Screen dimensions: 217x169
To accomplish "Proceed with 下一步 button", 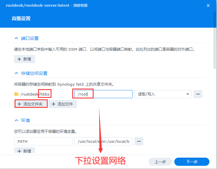I will [x=192, y=162].
